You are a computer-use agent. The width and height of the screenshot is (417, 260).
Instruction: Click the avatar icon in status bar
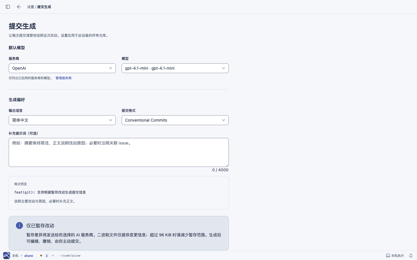click(7, 256)
